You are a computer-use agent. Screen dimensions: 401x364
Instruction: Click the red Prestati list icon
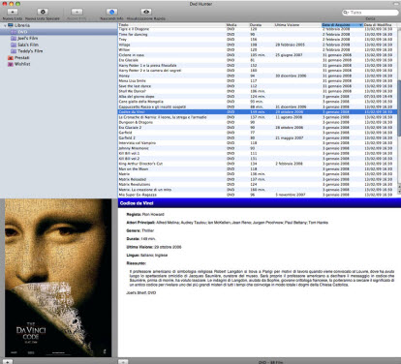coord(11,57)
